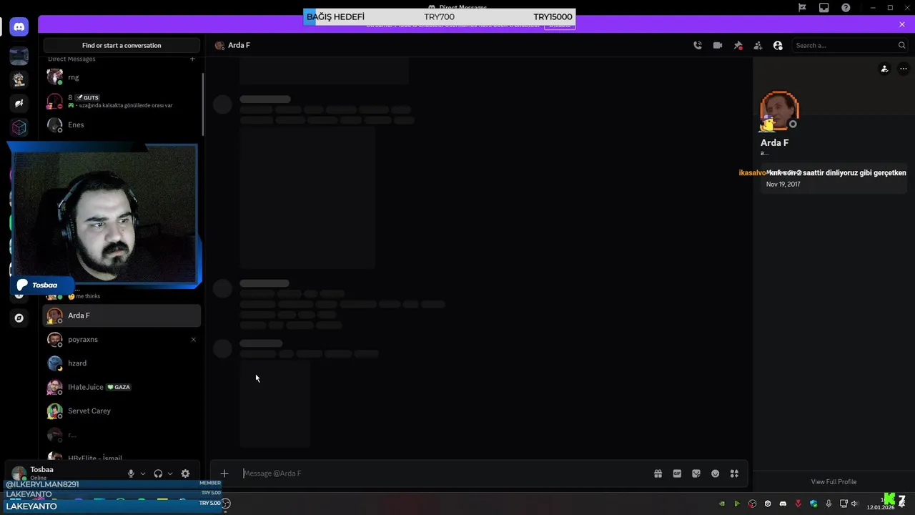Click the plus attach button in message bar
Viewport: 915px width, 515px height.
coord(224,474)
